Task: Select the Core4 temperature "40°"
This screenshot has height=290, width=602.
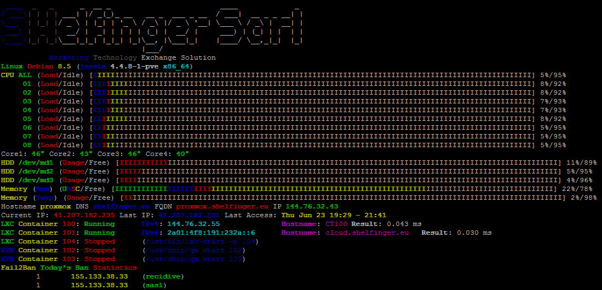Action: point(182,154)
